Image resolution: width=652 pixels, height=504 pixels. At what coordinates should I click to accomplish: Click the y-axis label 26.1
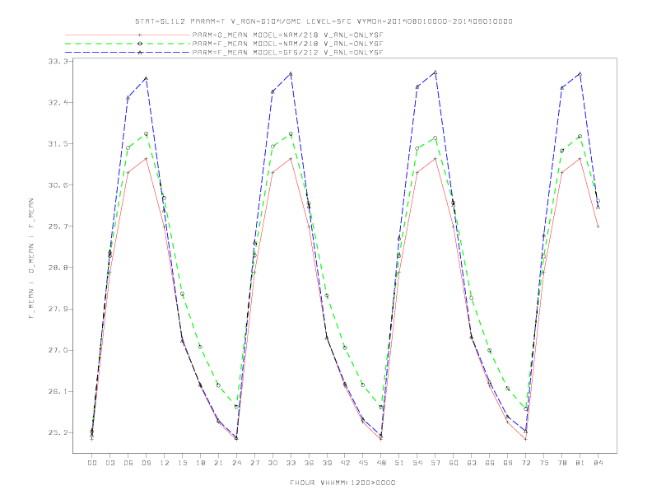[x=58, y=391]
